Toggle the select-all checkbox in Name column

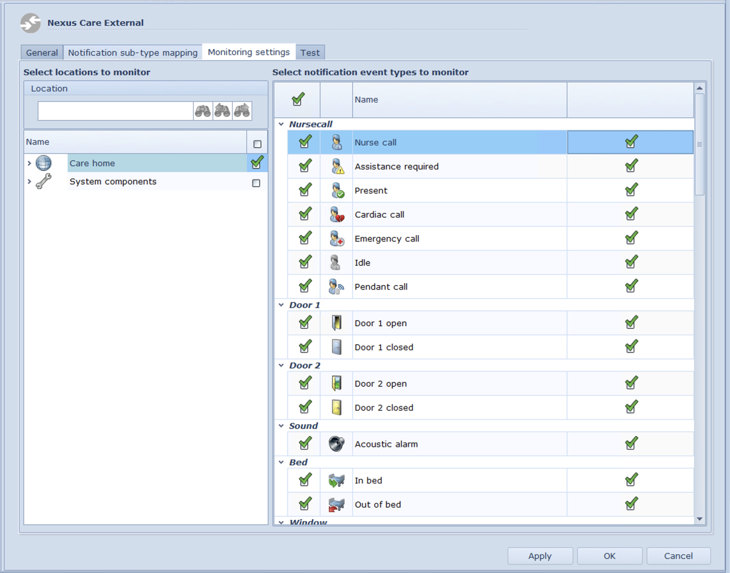tap(257, 143)
